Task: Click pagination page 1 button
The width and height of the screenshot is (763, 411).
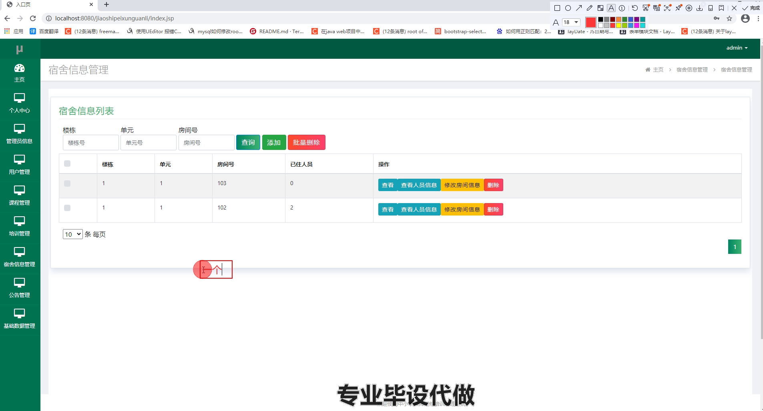Action: 735,247
